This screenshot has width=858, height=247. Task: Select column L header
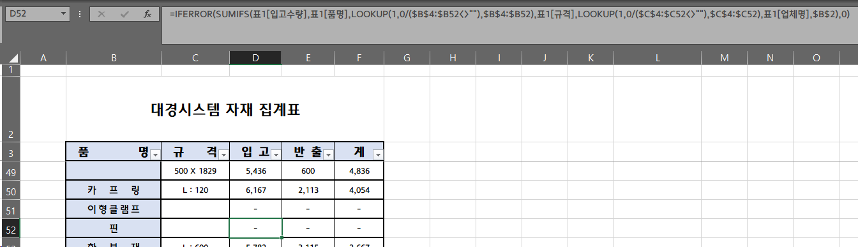658,58
